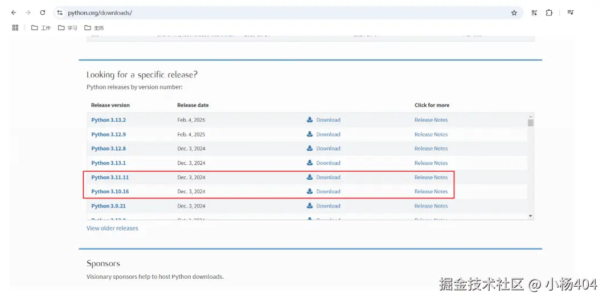607x302 pixels.
Task: Open Release Notes for Python 3.11.11
Action: click(x=431, y=177)
